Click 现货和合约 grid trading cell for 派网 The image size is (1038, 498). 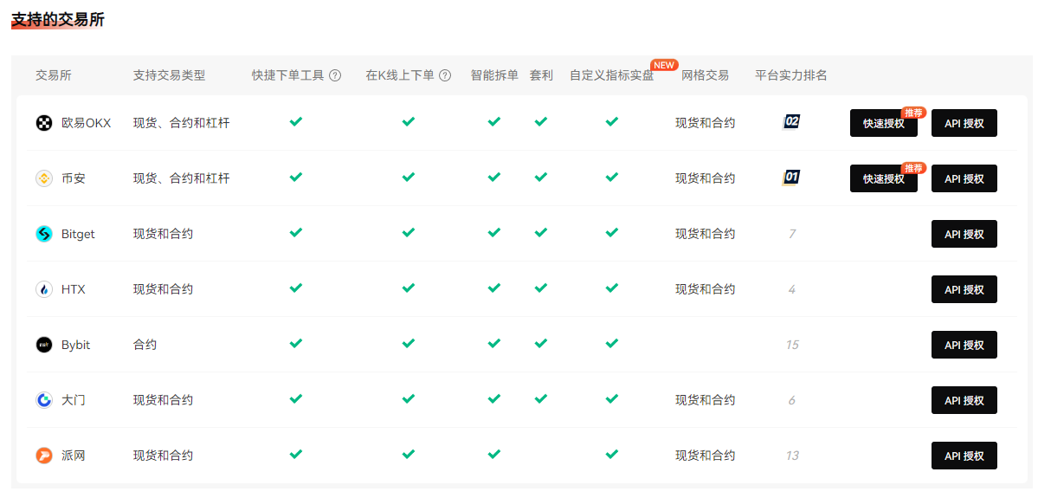point(705,456)
